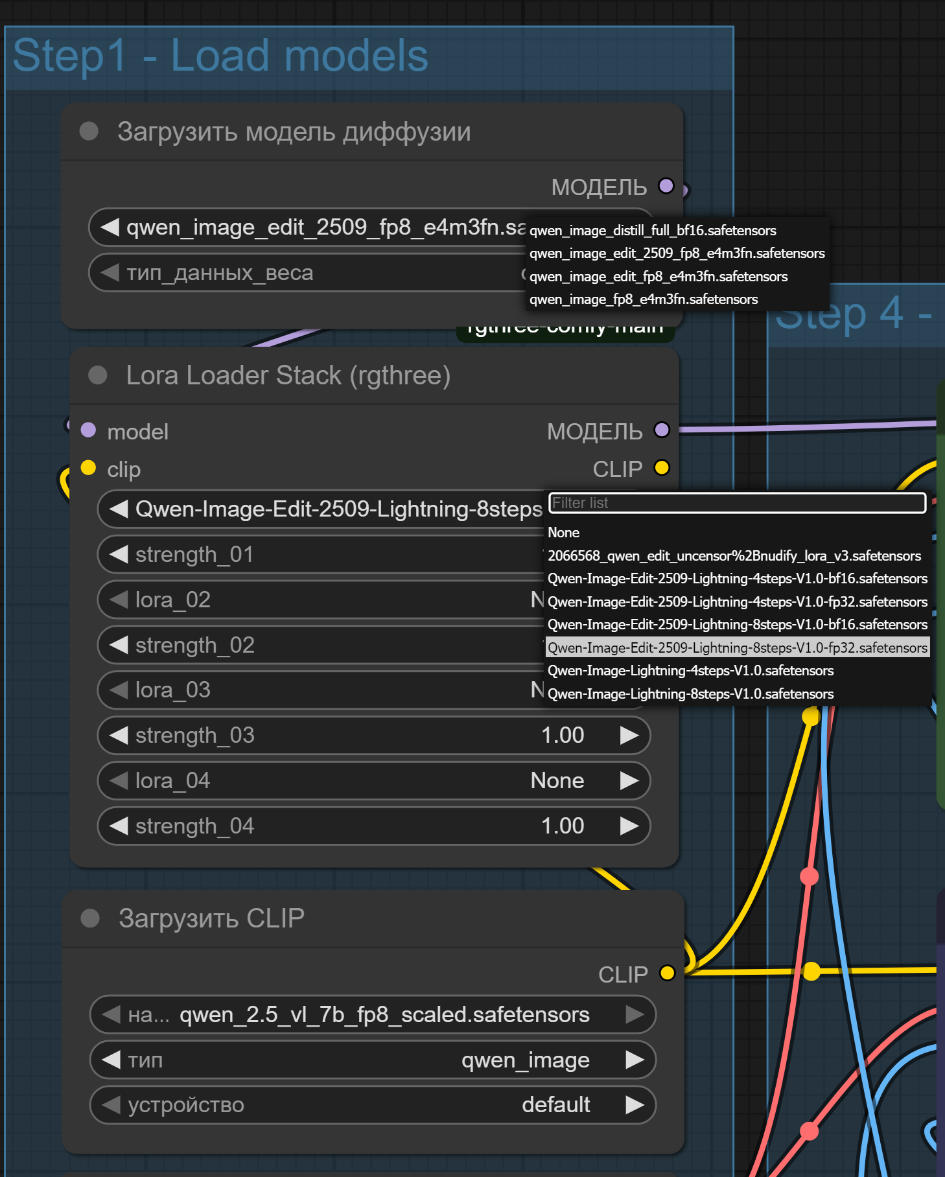Choose Qwen-Image-Edit-2509-Lightning-8steps-V1.0-bf16.safetensors
Image resolution: width=945 pixels, height=1177 pixels.
pyautogui.click(x=738, y=624)
